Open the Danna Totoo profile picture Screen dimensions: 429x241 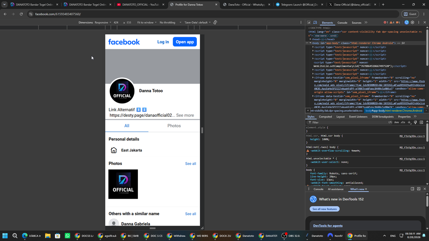(x=122, y=91)
